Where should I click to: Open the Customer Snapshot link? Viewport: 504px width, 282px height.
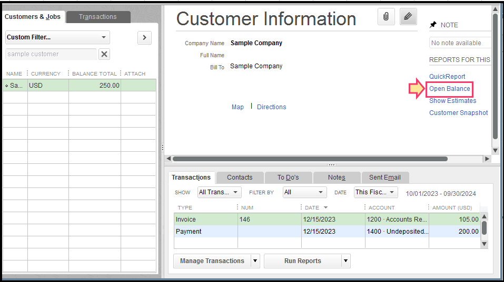pyautogui.click(x=458, y=113)
